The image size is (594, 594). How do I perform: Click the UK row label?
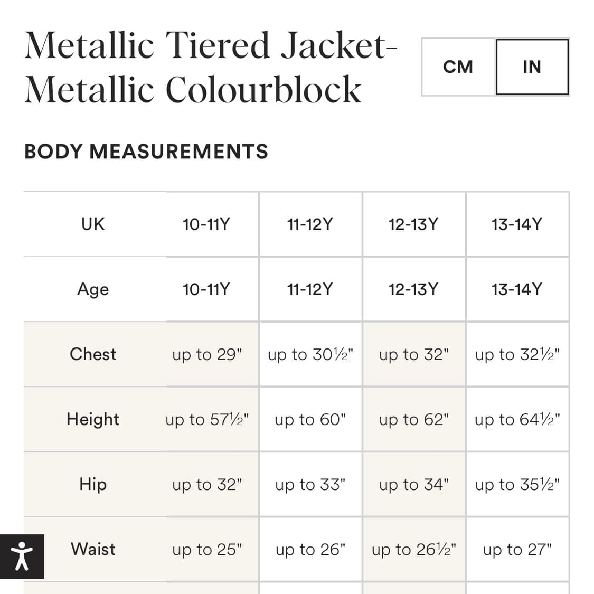[x=93, y=224]
